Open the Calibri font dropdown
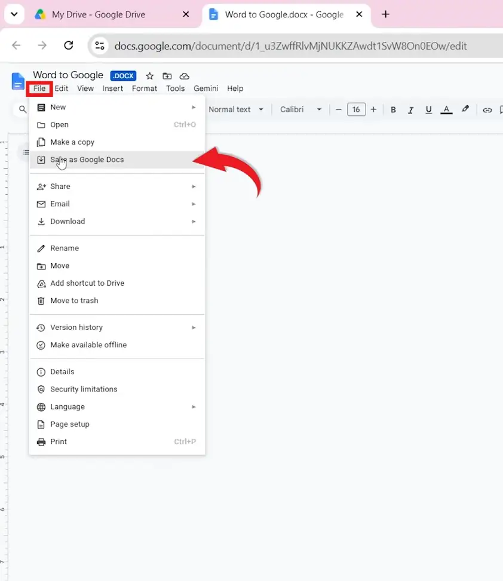 pos(300,109)
